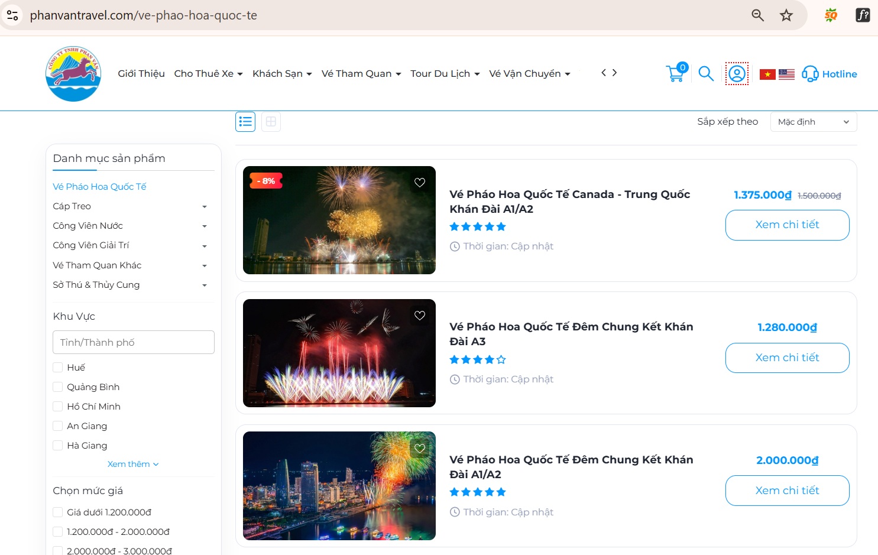Open the Vé Pháo Hoa Quốc Tế category link
The height and width of the screenshot is (555, 878).
pos(99,187)
